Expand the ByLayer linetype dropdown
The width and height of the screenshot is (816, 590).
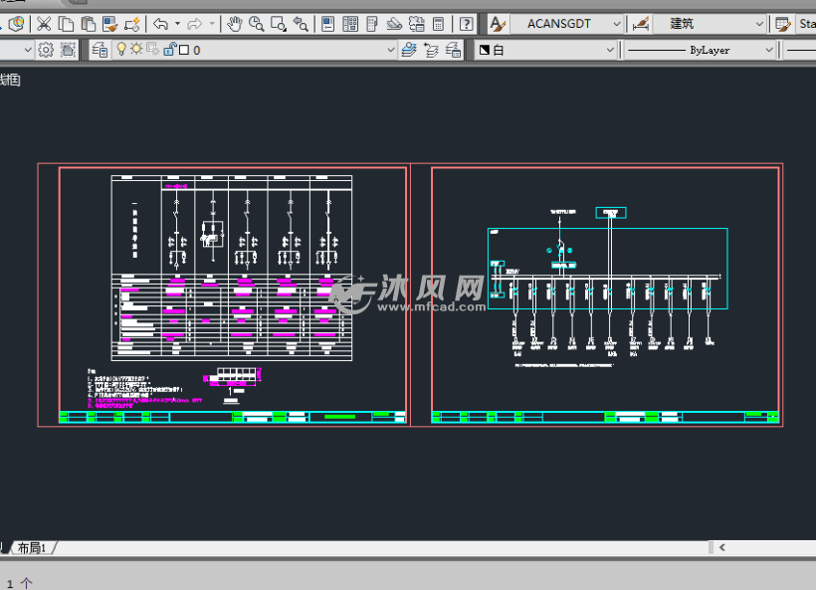(769, 50)
